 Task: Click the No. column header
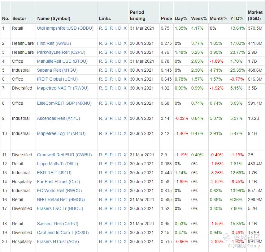[6, 18]
